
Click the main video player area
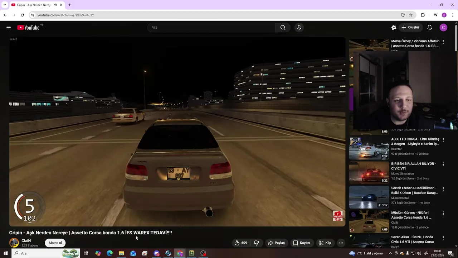pos(177,132)
